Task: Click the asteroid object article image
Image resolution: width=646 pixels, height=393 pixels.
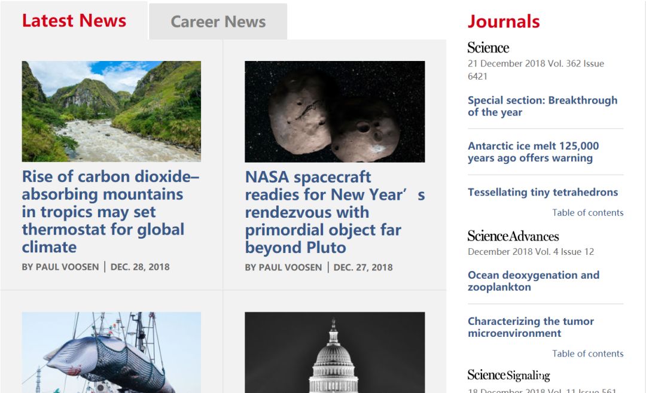Action: 334,111
